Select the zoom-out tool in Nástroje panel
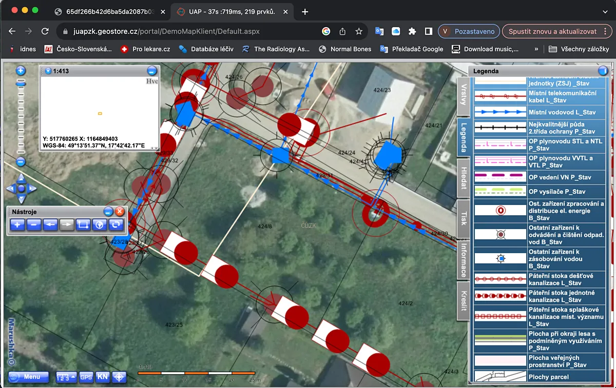The width and height of the screenshot is (616, 388). click(34, 224)
